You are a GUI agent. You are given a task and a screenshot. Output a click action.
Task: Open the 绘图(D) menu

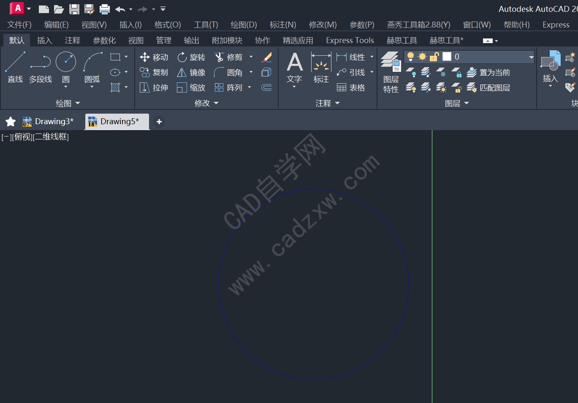244,25
